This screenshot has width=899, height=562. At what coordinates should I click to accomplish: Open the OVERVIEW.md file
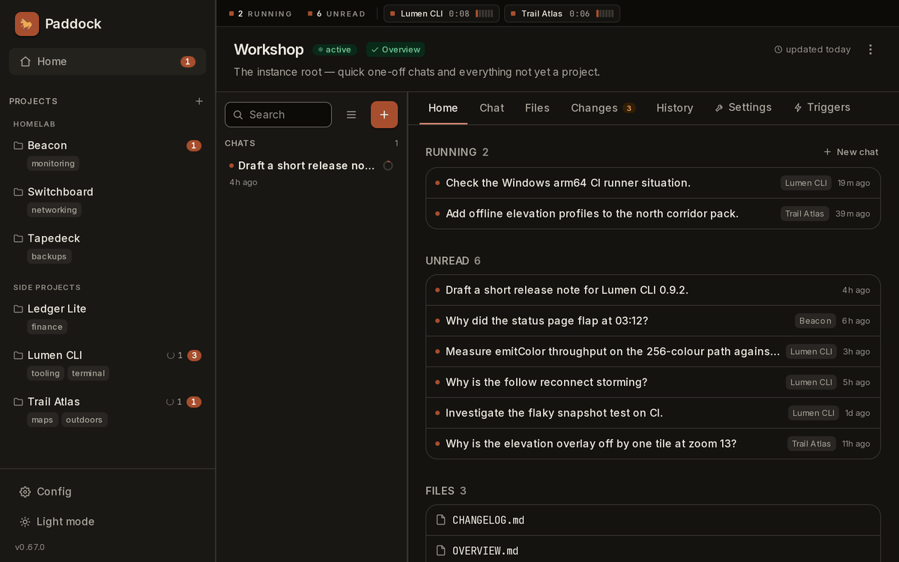point(653,551)
